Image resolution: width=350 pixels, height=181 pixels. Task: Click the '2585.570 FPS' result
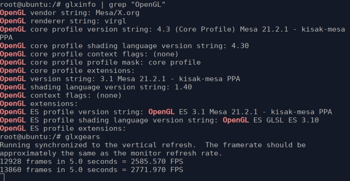coord(157,162)
